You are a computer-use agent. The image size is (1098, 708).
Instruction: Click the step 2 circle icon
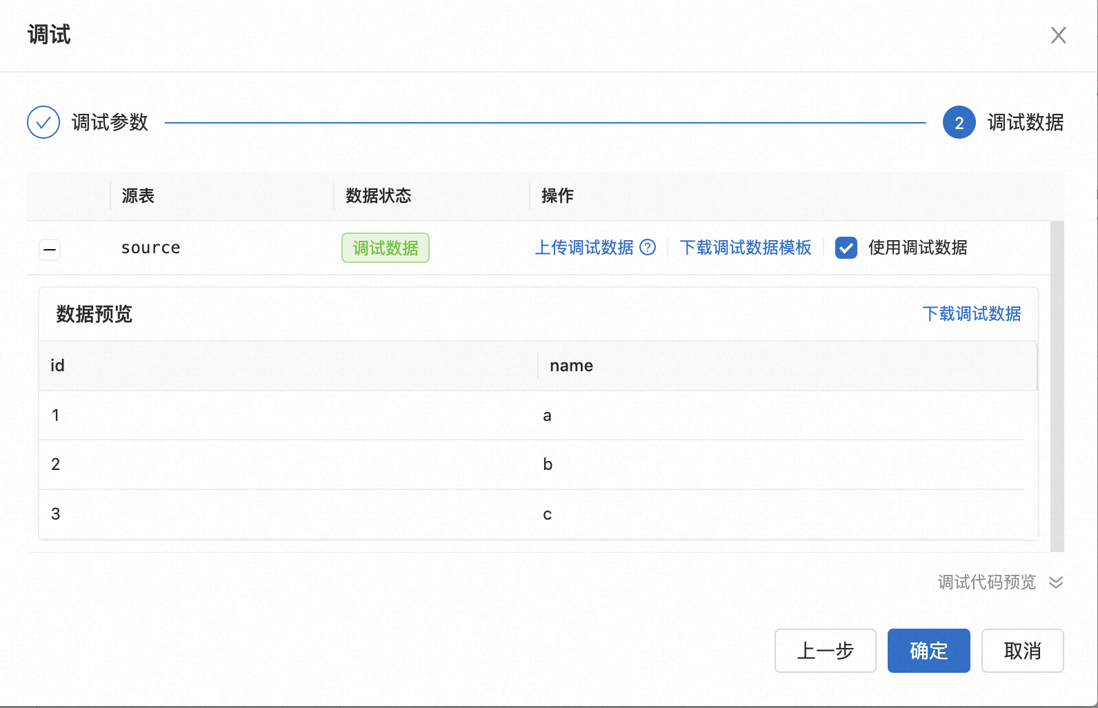click(959, 122)
